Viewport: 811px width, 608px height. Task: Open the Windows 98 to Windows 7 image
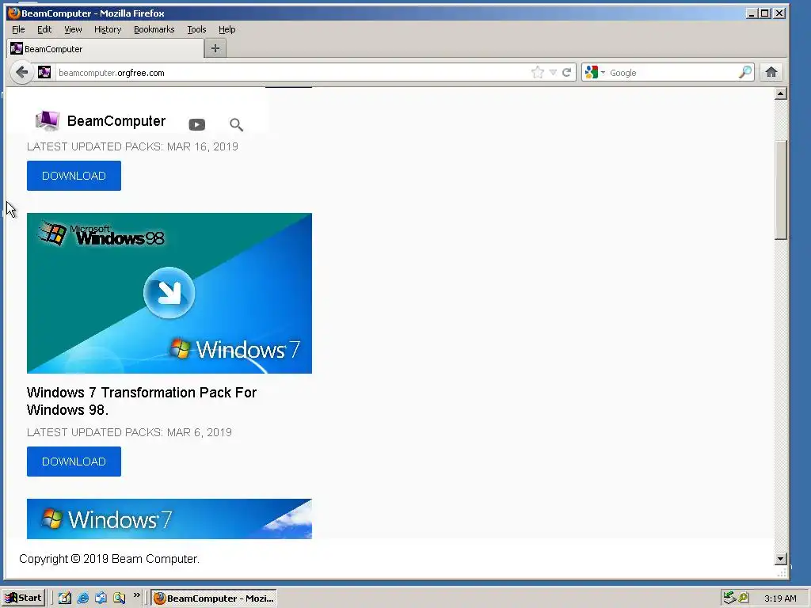[x=169, y=293]
